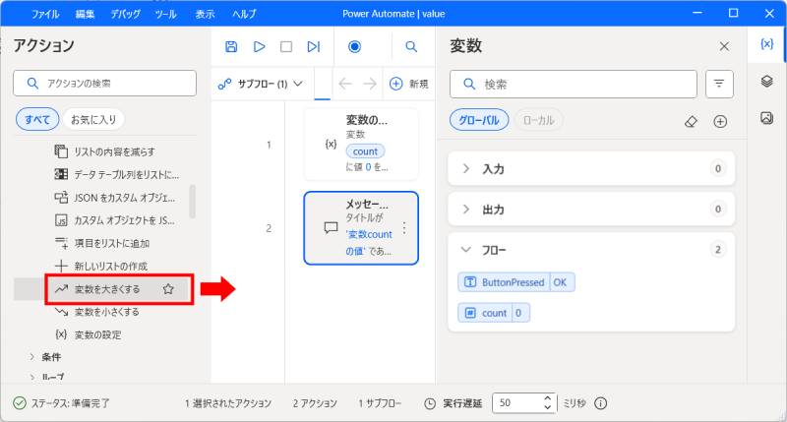
Task: Stop the flow with the square icon
Action: (x=286, y=46)
